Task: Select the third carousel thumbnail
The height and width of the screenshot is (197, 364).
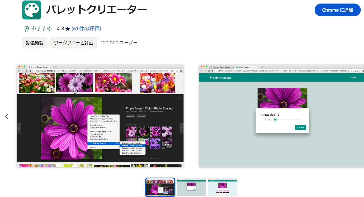Action: [222, 187]
